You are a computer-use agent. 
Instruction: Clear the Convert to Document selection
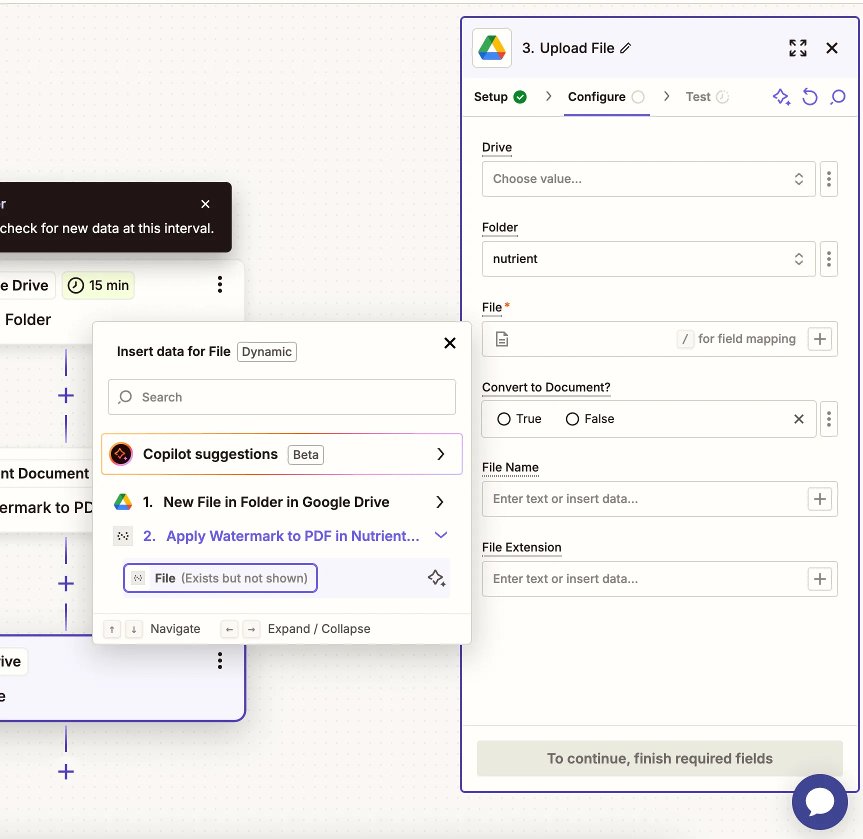click(799, 419)
